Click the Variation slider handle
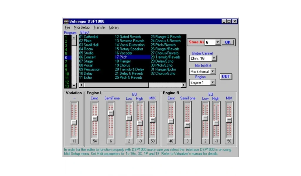301x176 pixels. (x=74, y=122)
